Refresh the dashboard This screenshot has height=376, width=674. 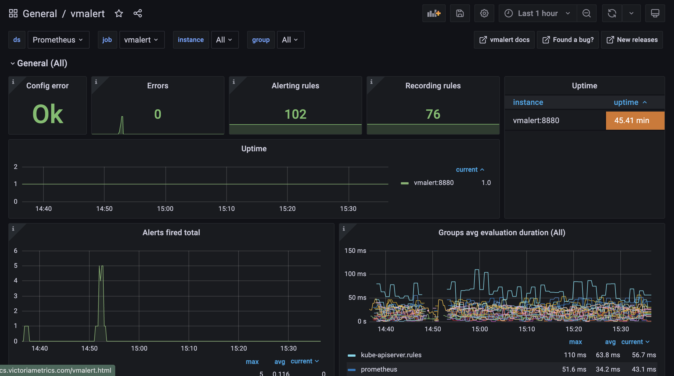coord(612,13)
